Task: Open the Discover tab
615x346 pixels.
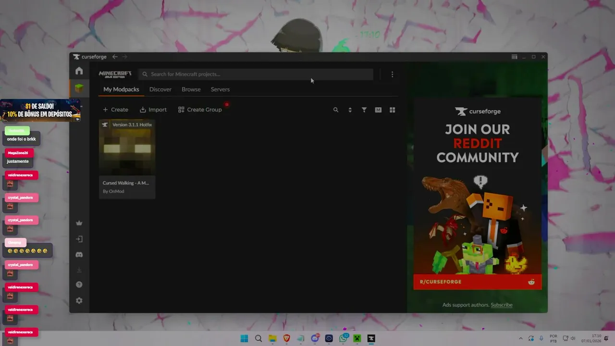Action: pos(160,89)
